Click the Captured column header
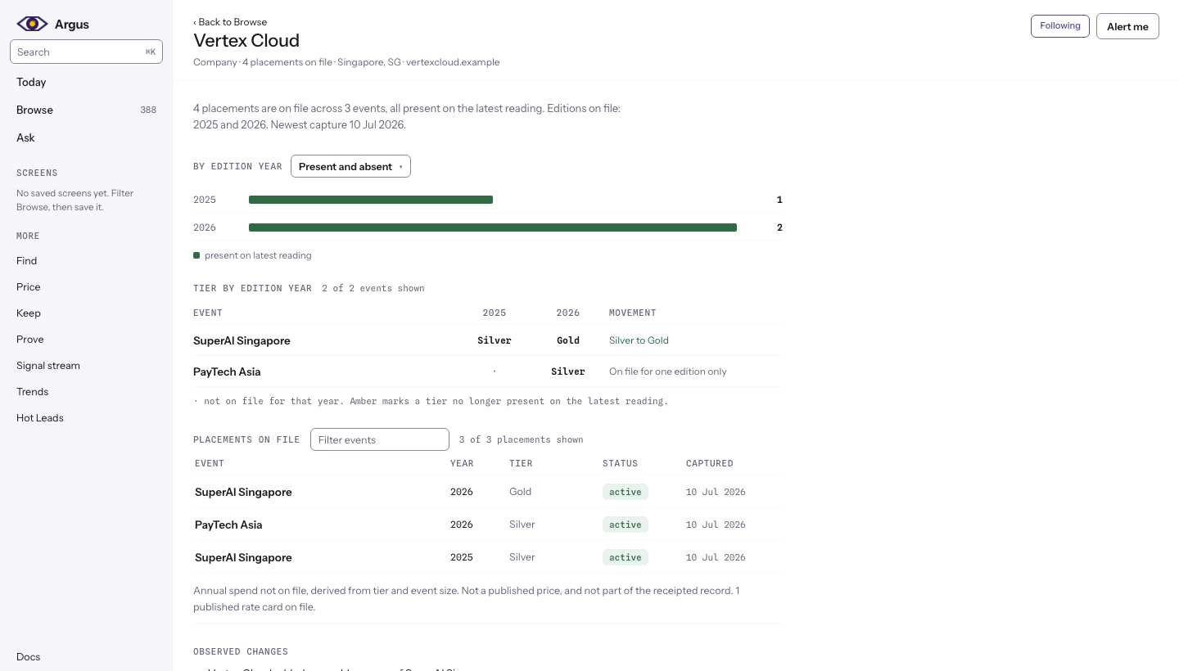1179x671 pixels. click(710, 463)
